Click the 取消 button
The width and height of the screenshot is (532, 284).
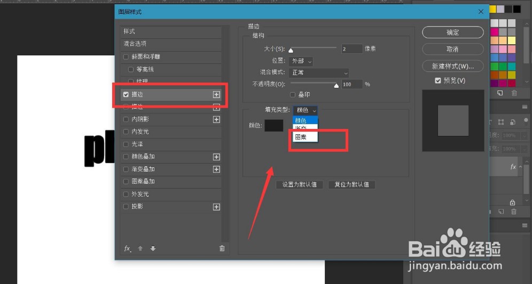pos(452,50)
